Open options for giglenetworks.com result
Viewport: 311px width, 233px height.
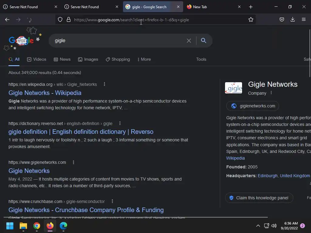pos(73,162)
